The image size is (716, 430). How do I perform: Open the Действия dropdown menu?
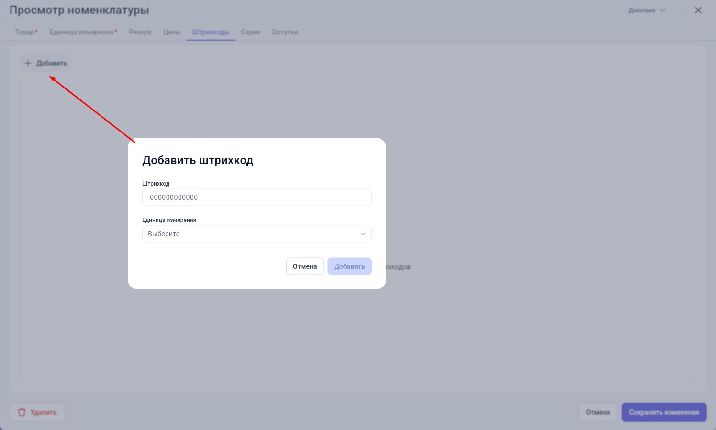point(647,10)
